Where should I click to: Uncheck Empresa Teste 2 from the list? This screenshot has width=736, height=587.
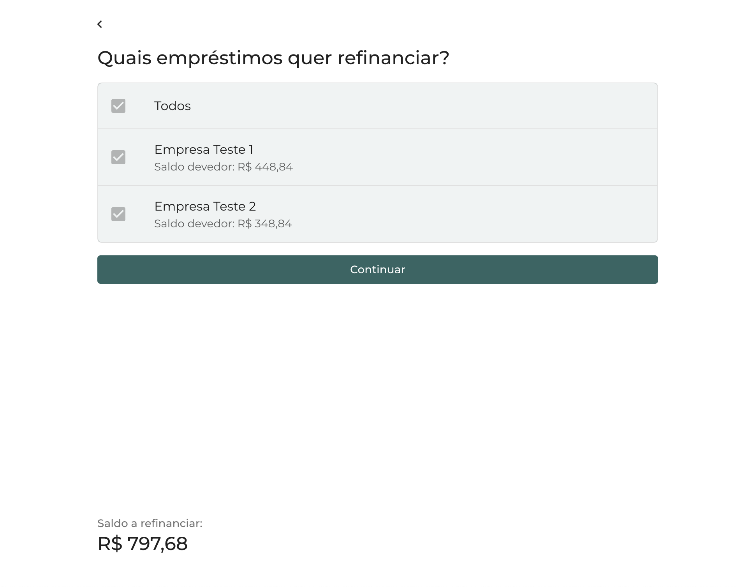click(119, 214)
